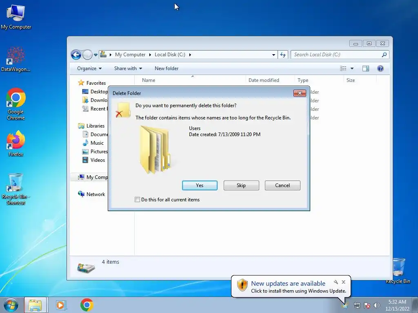
Task: Check Do this for all current items
Action: [x=137, y=200]
